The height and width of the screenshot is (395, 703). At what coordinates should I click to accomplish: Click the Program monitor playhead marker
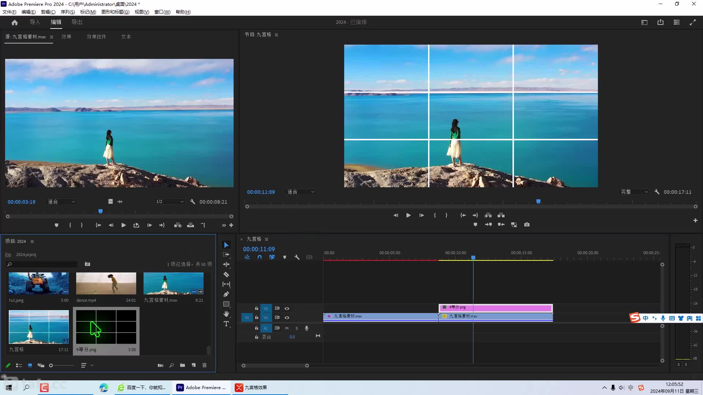click(x=538, y=202)
